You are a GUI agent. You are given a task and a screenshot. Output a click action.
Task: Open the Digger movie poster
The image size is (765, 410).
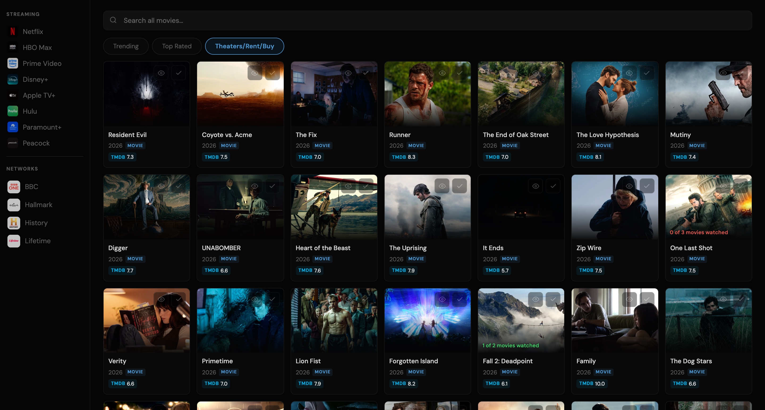pyautogui.click(x=147, y=207)
